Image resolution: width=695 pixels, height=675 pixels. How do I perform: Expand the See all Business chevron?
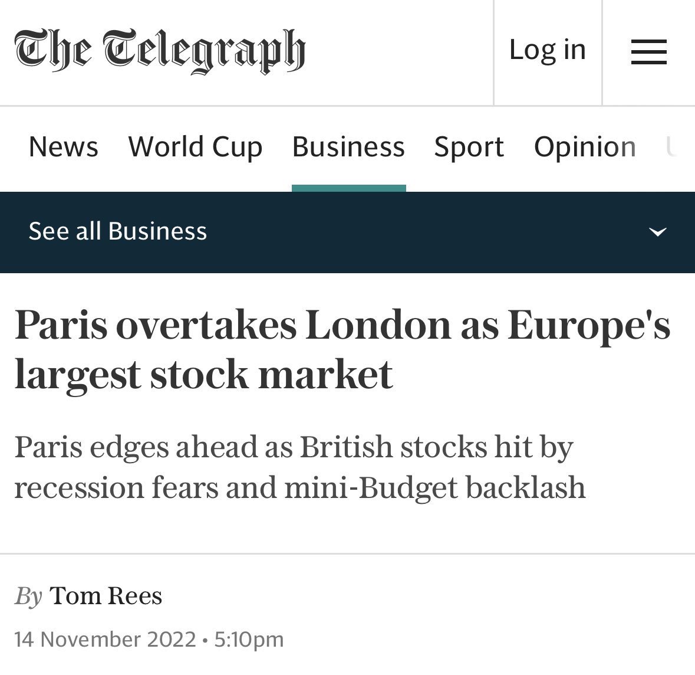pos(657,232)
